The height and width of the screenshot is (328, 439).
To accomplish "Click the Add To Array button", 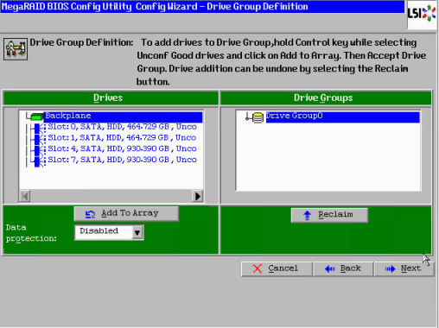I will pyautogui.click(x=126, y=213).
